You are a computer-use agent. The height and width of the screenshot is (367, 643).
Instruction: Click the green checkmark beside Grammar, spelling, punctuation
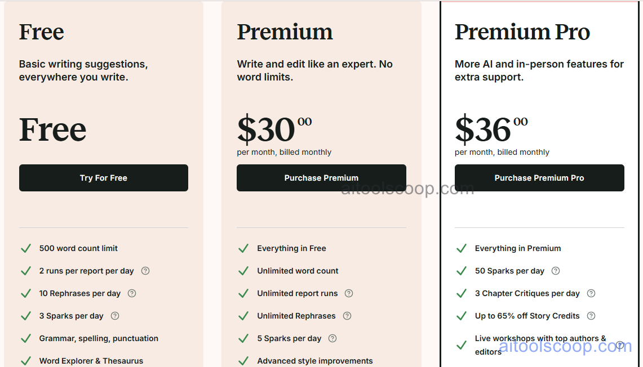(x=26, y=338)
